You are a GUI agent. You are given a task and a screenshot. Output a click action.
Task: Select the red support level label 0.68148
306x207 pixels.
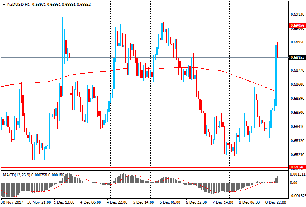(x=297, y=167)
